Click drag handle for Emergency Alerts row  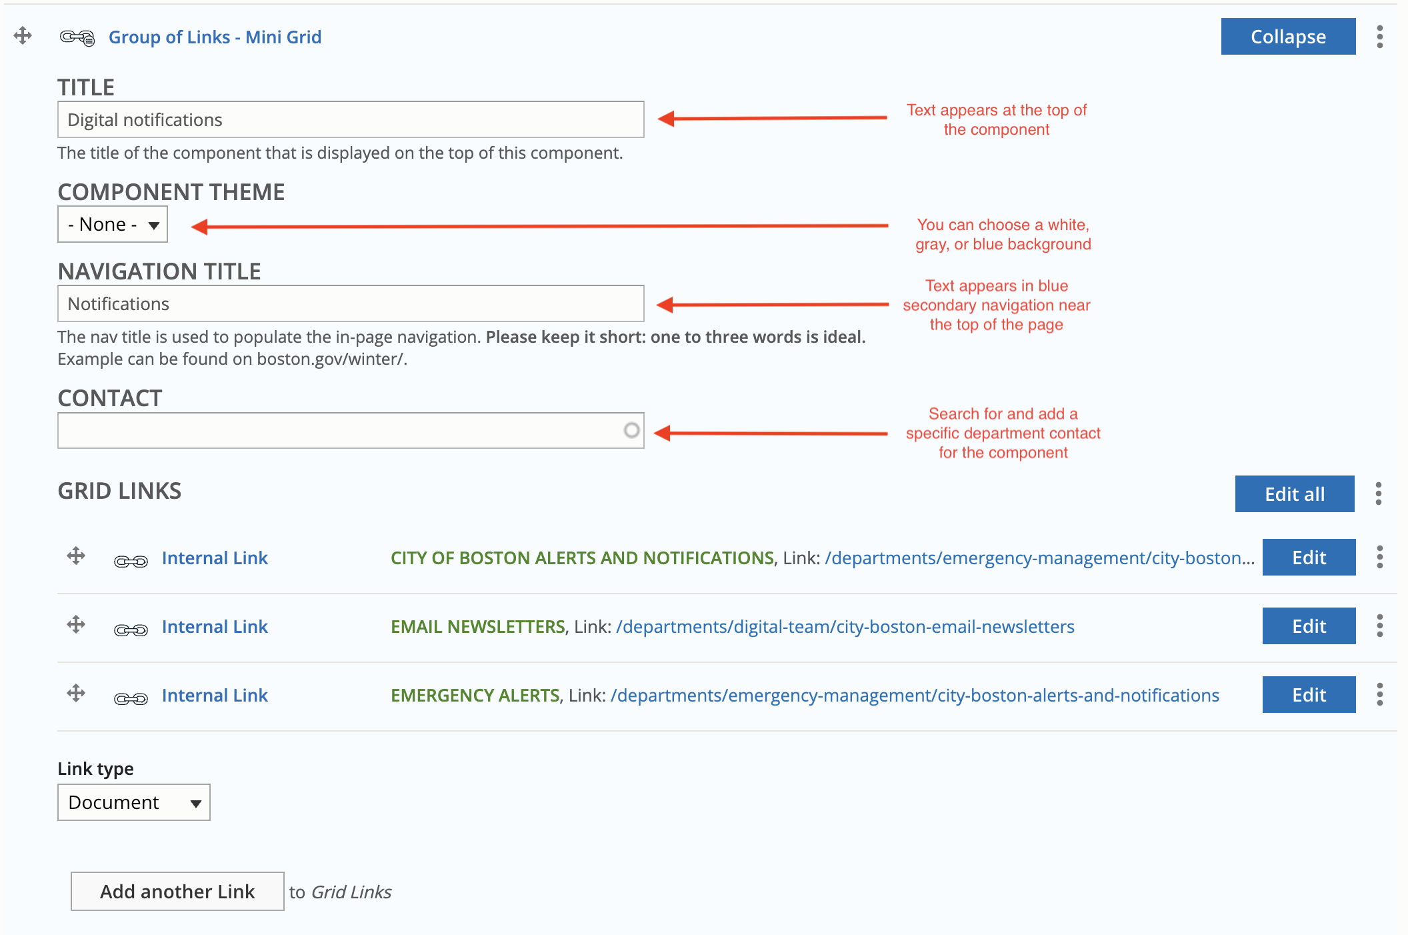[x=76, y=694]
